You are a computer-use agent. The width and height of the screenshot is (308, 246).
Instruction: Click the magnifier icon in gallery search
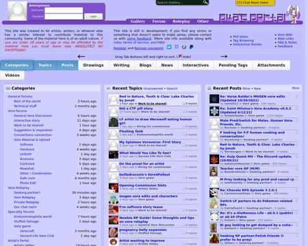point(205,2)
